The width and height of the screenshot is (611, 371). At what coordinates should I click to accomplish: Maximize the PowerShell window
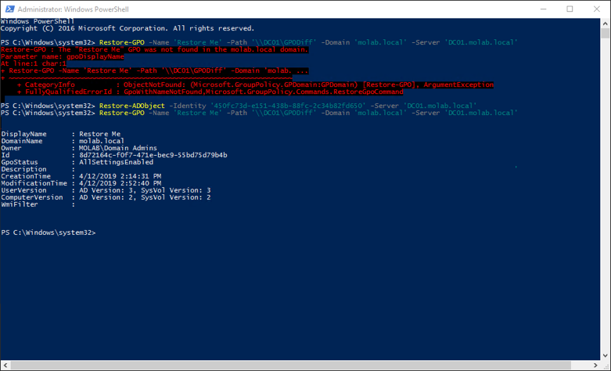pyautogui.click(x=570, y=9)
